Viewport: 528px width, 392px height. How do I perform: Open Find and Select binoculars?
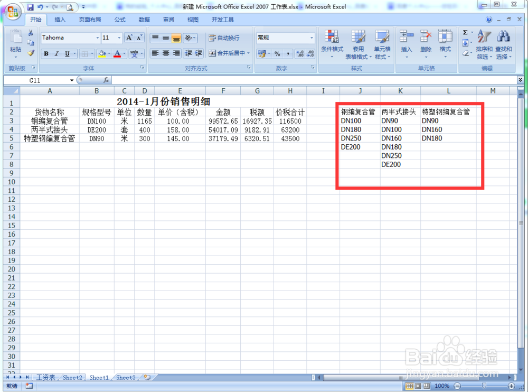(x=503, y=44)
